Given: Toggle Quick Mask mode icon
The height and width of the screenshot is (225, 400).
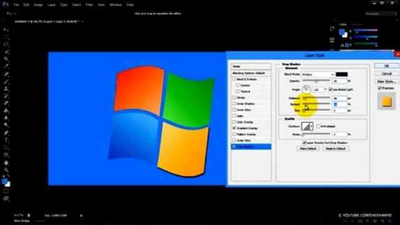Looking at the screenshot, I should [x=6, y=191].
